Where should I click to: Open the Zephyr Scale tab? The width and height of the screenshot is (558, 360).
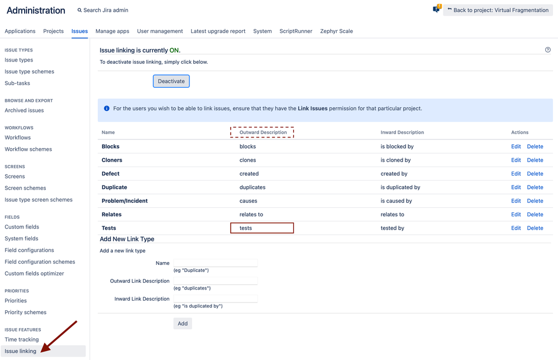coord(336,31)
